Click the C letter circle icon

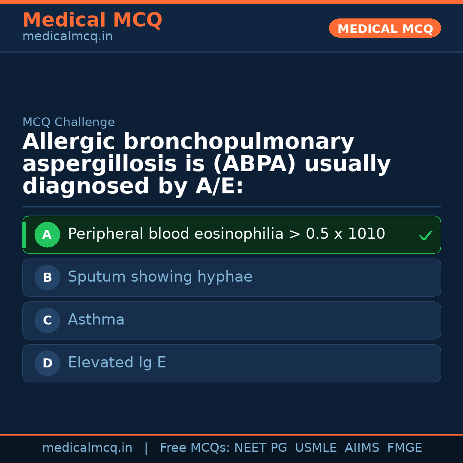click(47, 320)
